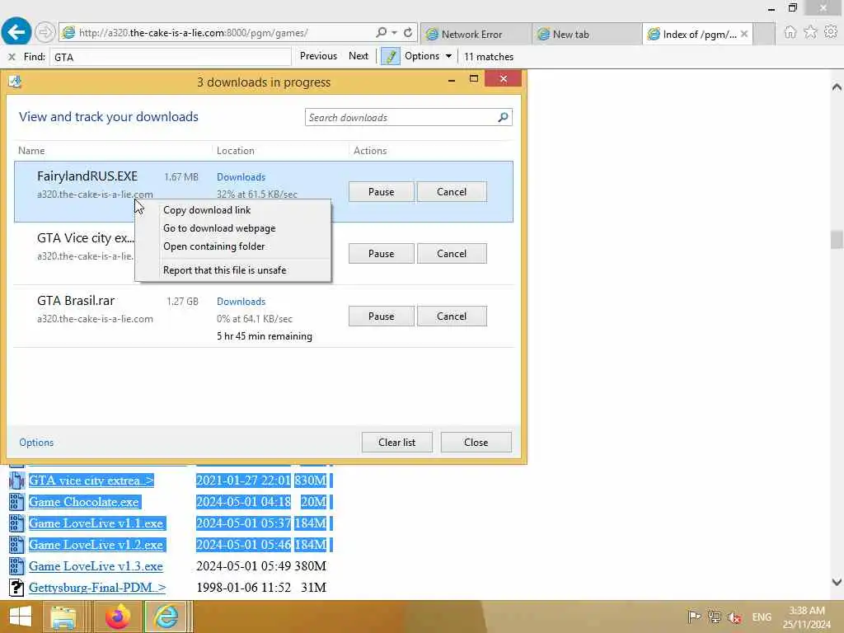Click the Close button in downloads dialog
The height and width of the screenshot is (633, 844).
click(x=476, y=442)
